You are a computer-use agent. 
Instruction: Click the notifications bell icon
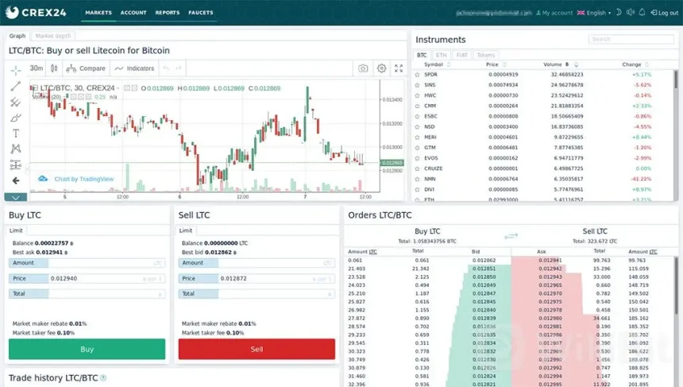point(642,13)
